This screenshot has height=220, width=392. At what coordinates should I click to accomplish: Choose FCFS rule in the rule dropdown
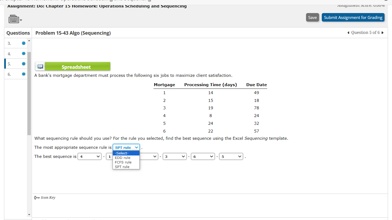coord(123,162)
